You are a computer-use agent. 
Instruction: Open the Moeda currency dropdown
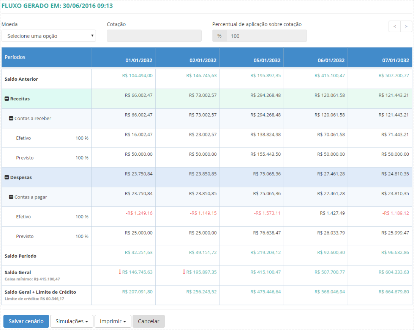coord(49,36)
